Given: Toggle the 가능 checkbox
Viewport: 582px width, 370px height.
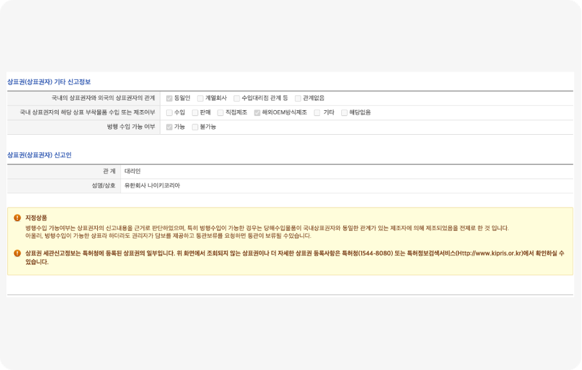Looking at the screenshot, I should [x=169, y=127].
